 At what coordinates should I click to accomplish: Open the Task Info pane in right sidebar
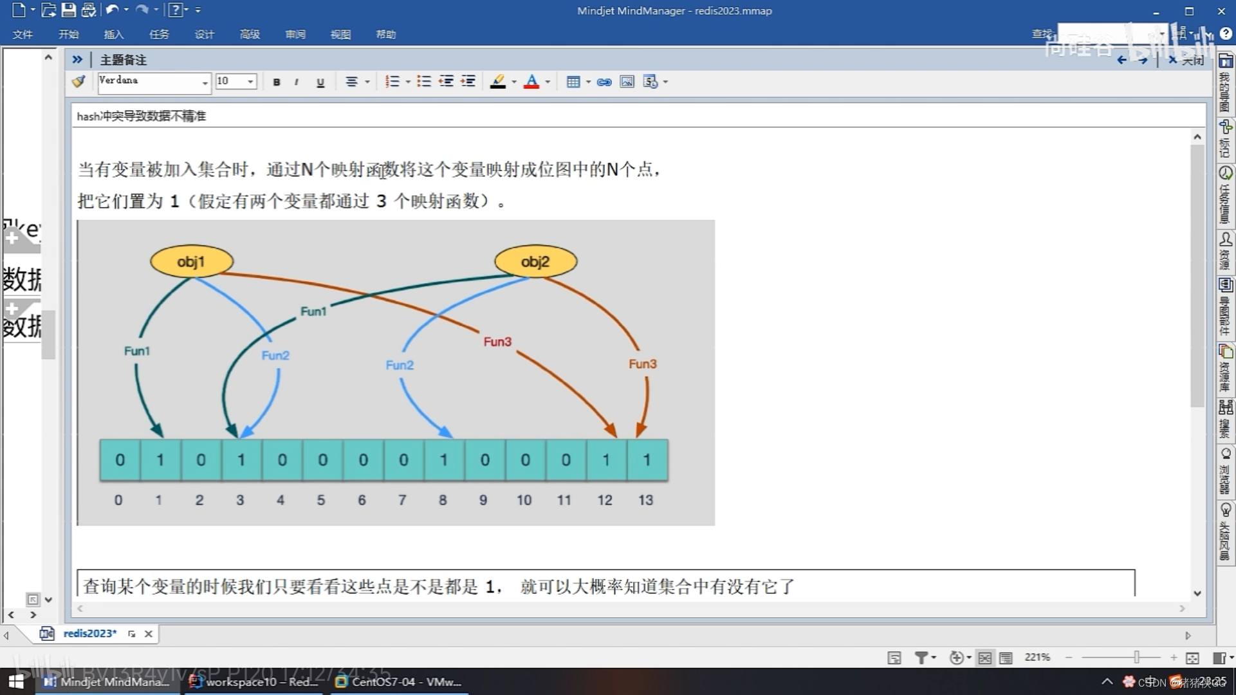(x=1226, y=194)
